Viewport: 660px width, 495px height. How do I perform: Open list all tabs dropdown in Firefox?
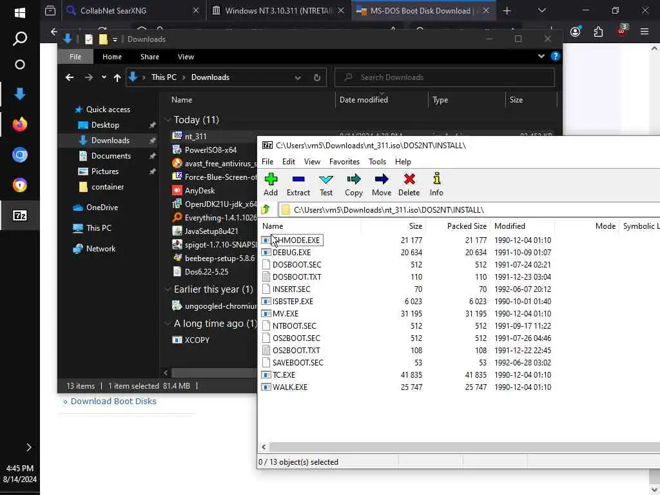pos(541,11)
